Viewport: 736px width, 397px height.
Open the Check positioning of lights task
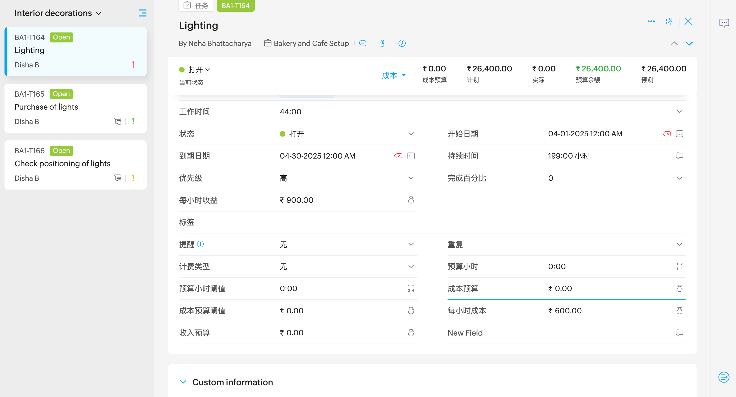point(62,163)
